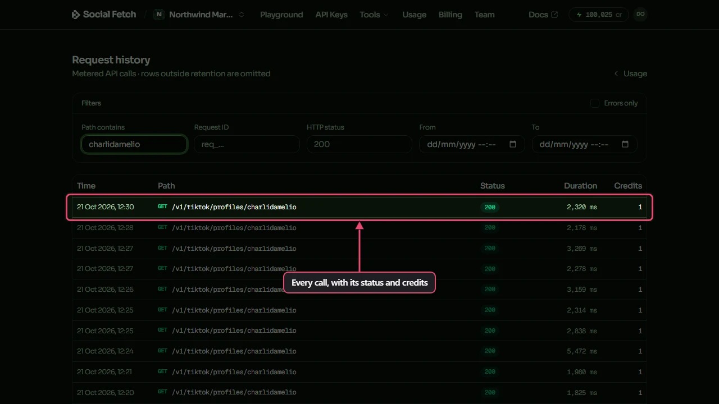The height and width of the screenshot is (404, 719).
Task: Click the 3,269 ms duration cell
Action: click(582, 249)
